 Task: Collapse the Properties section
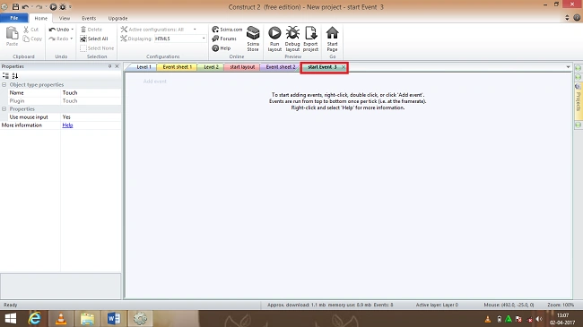[4, 109]
